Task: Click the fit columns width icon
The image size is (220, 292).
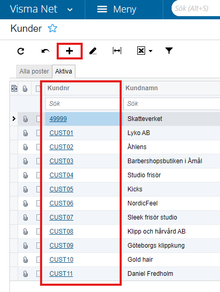Action: 117,51
